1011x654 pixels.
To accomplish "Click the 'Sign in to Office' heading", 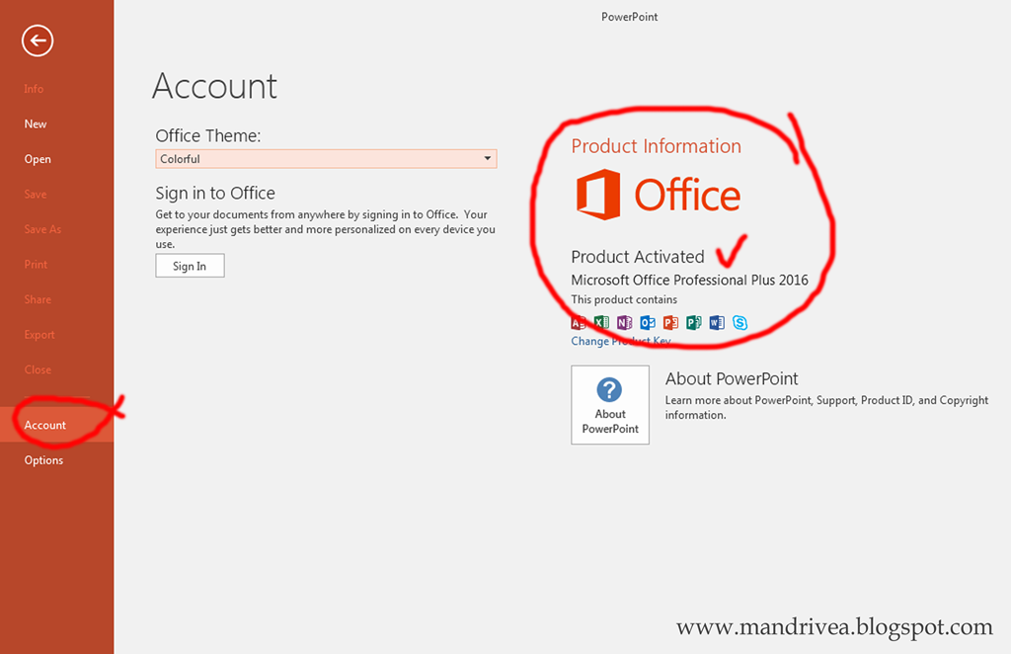I will click(x=215, y=193).
